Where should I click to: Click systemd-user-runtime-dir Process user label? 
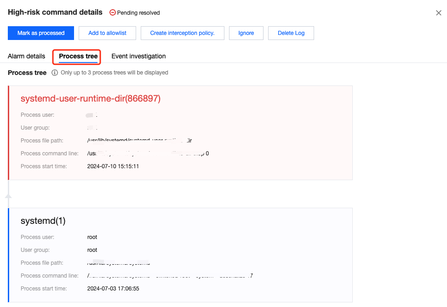tap(37, 115)
